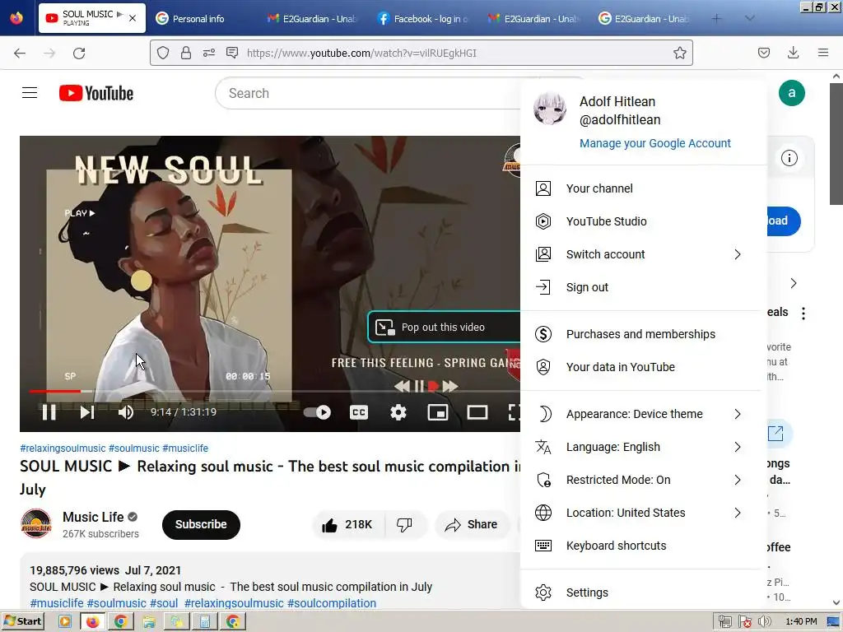Open Manage your Google Account link
This screenshot has height=632, width=843.
654,143
